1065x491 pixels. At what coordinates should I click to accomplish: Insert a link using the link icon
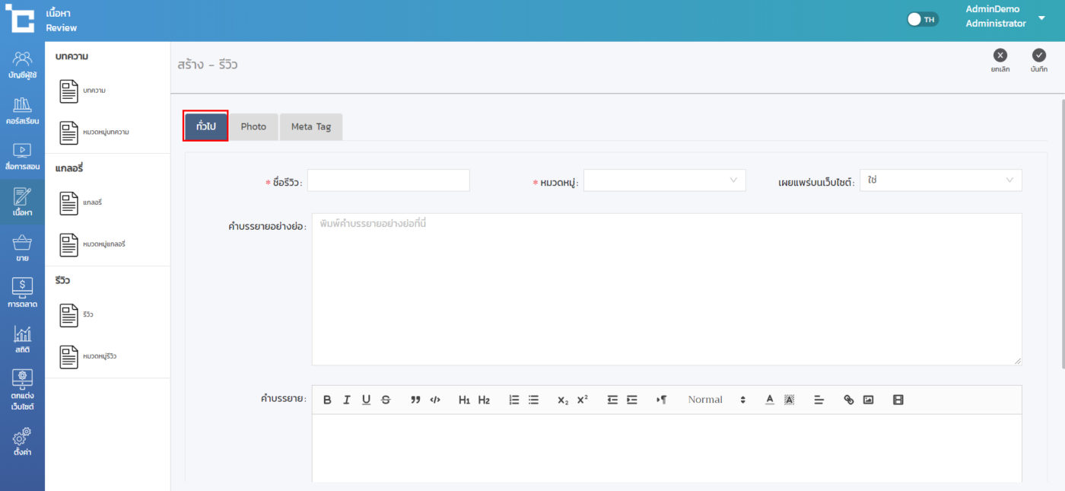849,400
